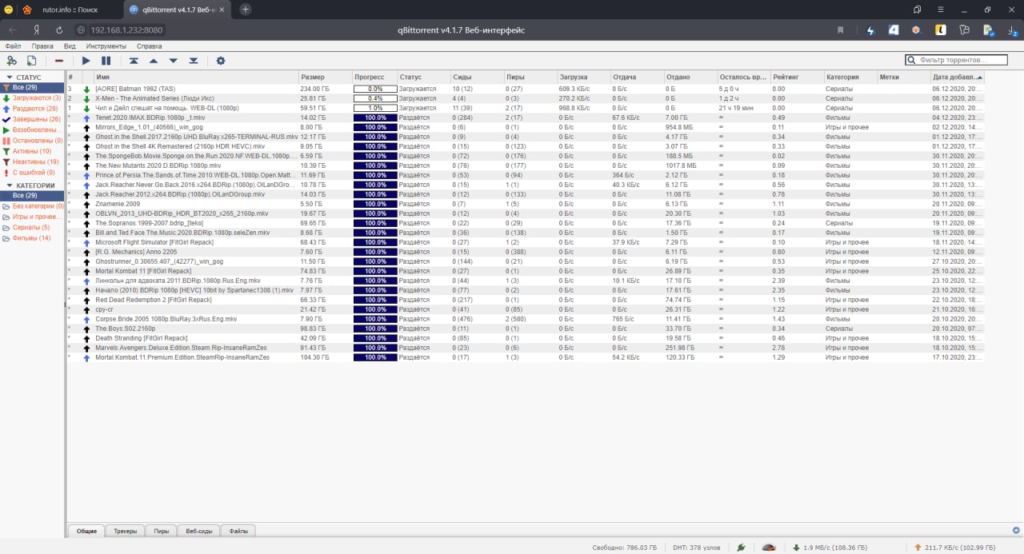Move torrent to top of queue
Viewport: 1024px width, 554px height.
134,60
